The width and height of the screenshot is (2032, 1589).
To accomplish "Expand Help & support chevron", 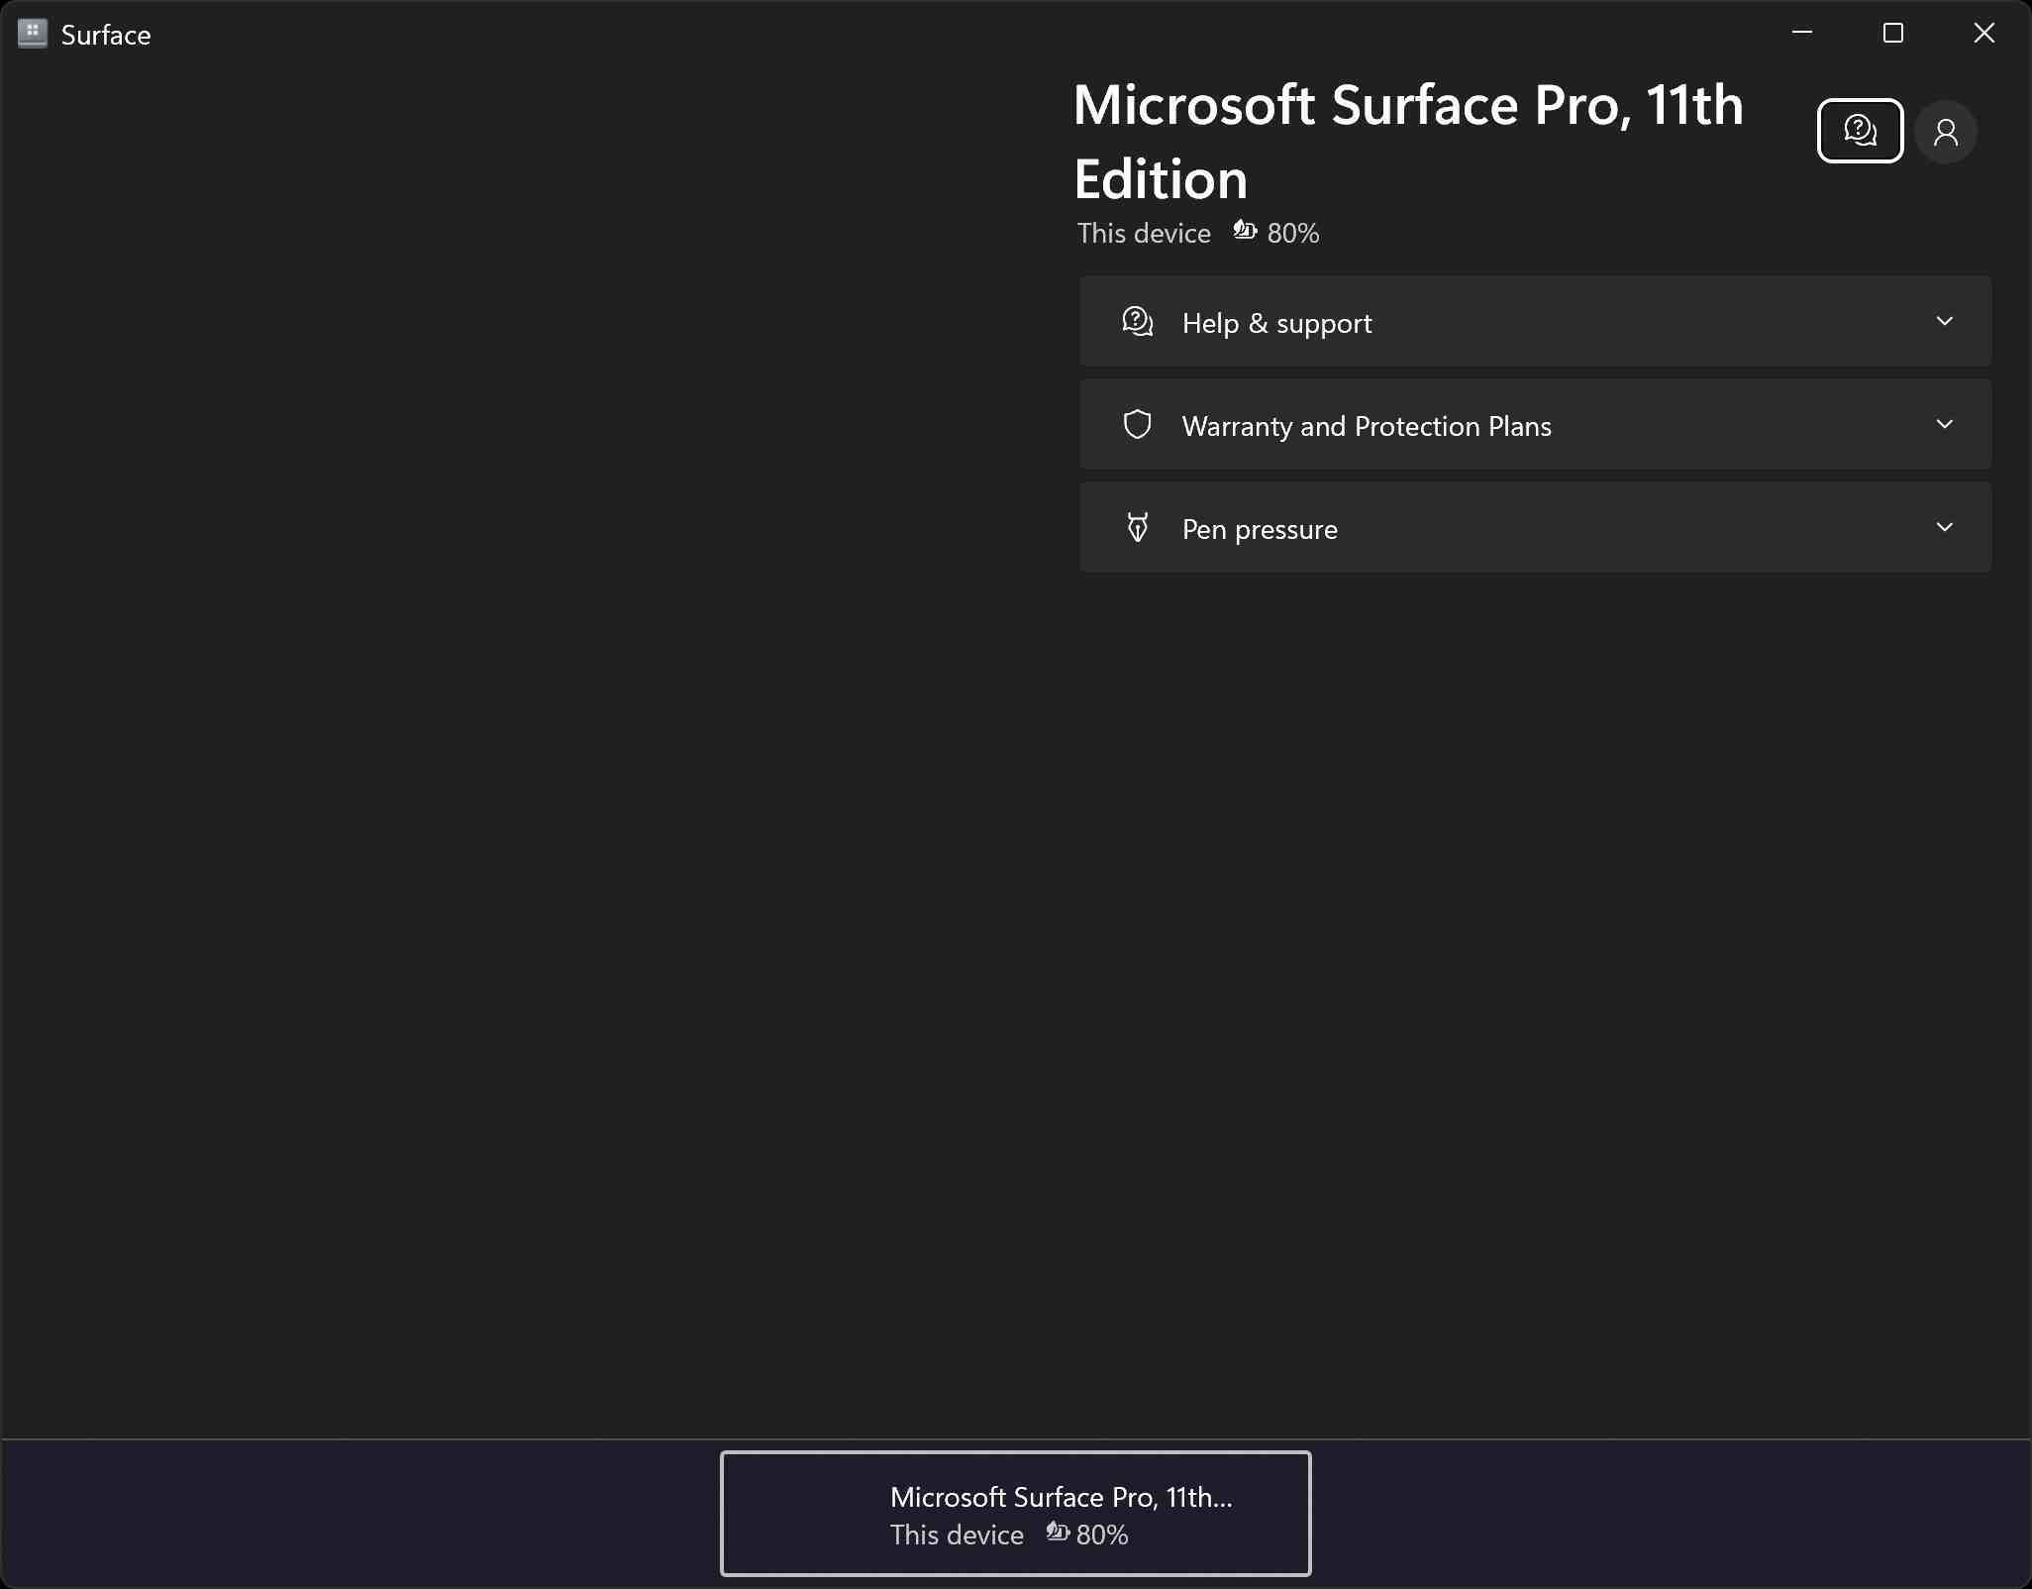I will [x=1944, y=321].
